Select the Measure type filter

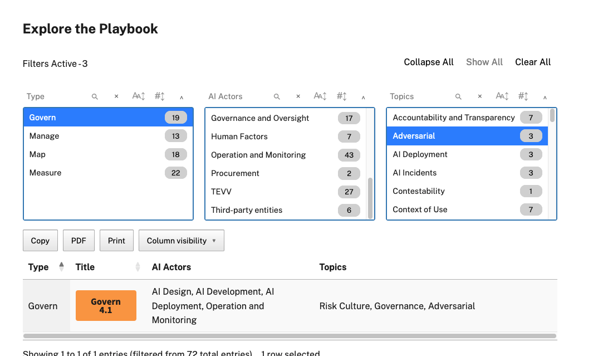pyautogui.click(x=109, y=173)
